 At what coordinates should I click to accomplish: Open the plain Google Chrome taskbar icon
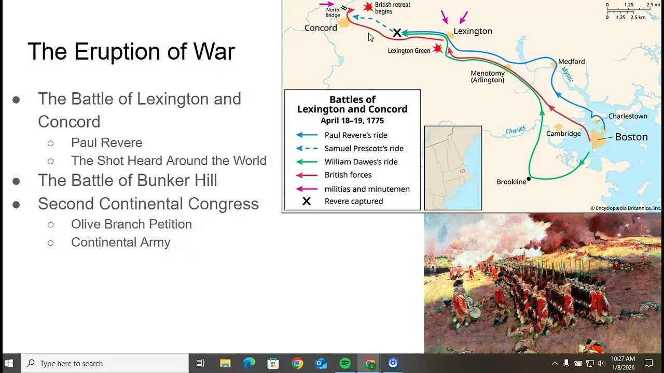[x=297, y=363]
